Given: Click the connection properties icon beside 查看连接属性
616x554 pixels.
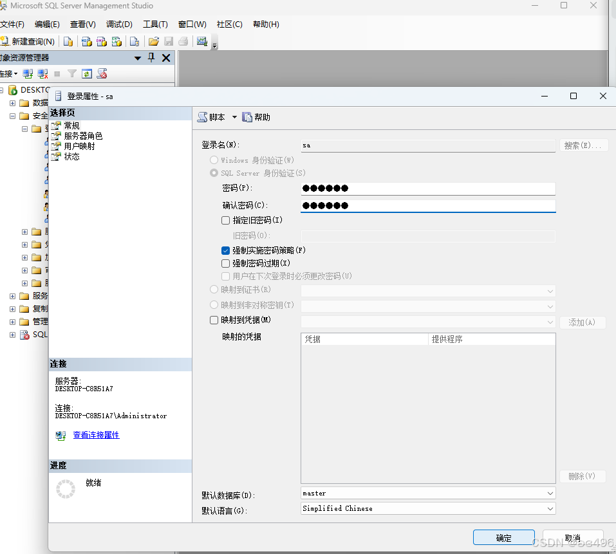Looking at the screenshot, I should tap(61, 435).
